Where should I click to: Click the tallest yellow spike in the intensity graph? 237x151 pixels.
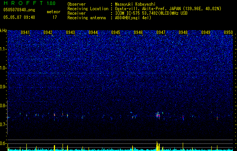tap(157, 146)
